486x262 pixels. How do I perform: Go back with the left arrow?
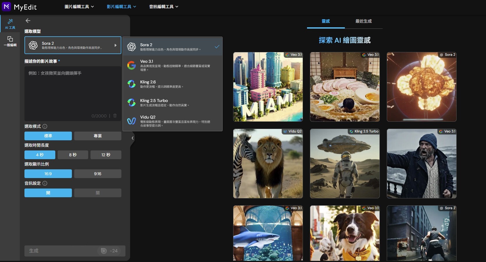click(x=28, y=21)
